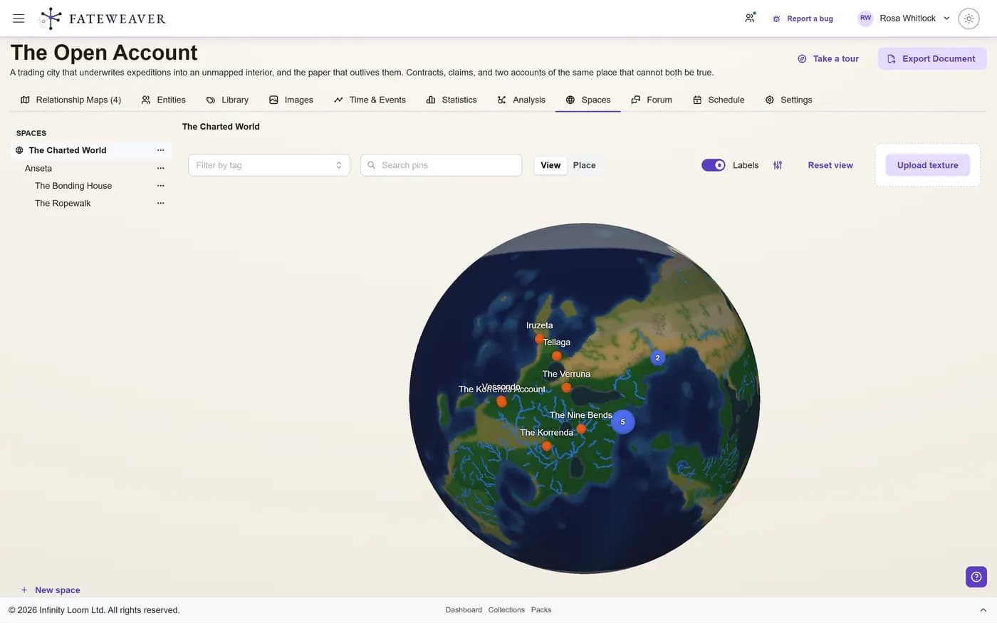Select the Vessondo map pin
The width and height of the screenshot is (997, 623).
[x=501, y=402]
